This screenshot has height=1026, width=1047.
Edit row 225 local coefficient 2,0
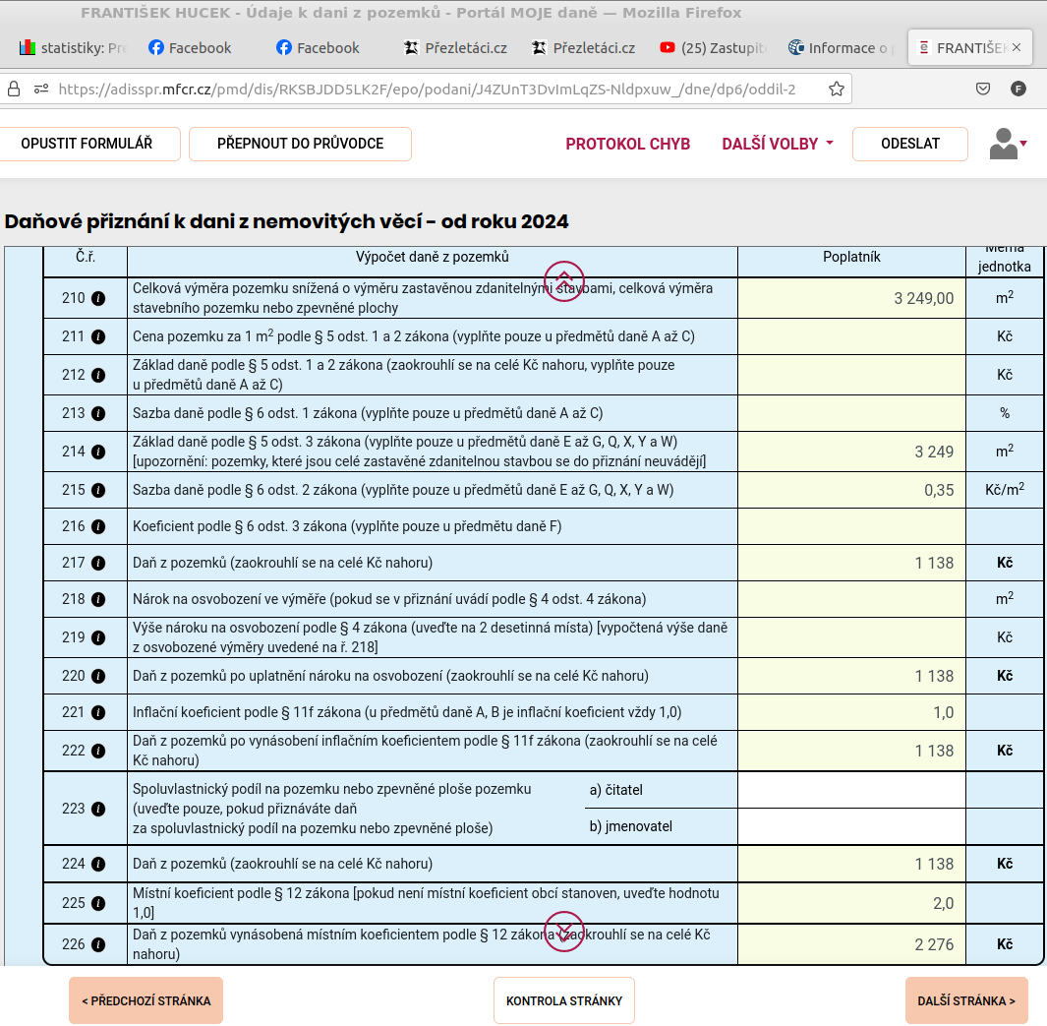click(851, 903)
